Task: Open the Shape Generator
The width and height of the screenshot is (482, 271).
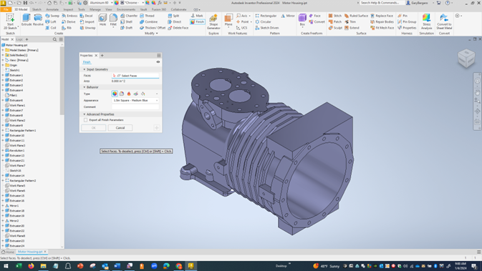Action: click(213, 21)
